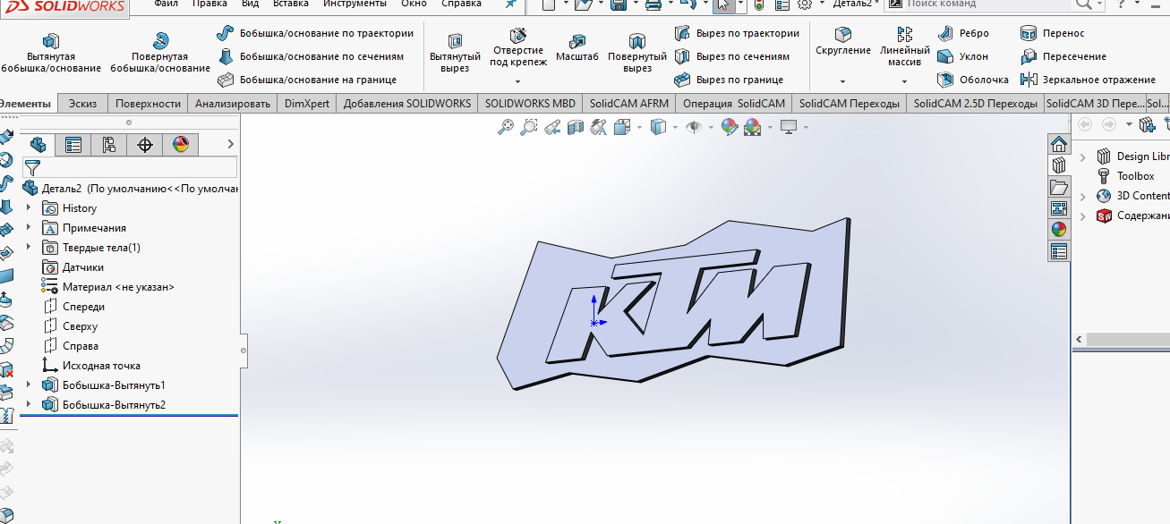1170x524 pixels.
Task: Expand the Твердые тела(1) folder
Action: (x=29, y=248)
